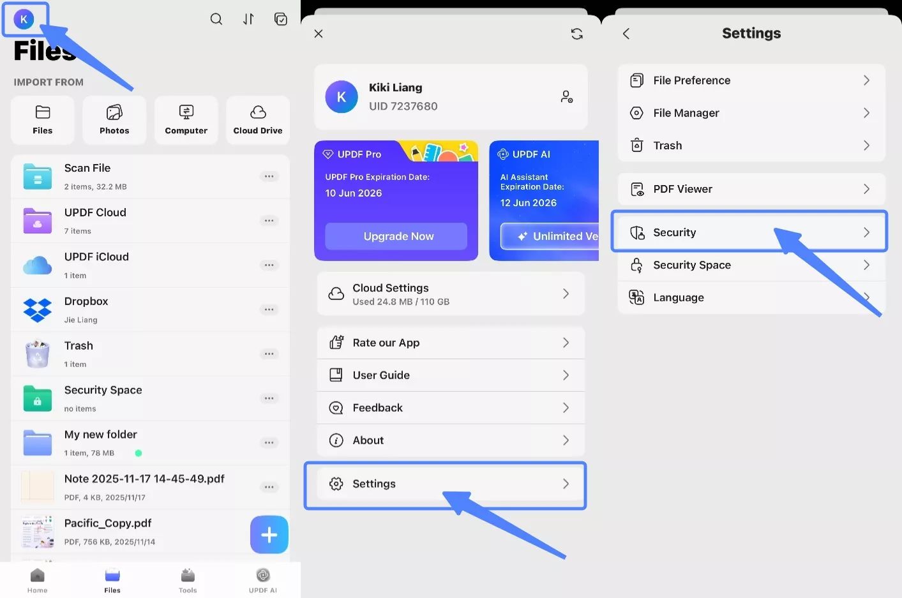
Task: Tap the blue plus floating button
Action: tap(269, 534)
